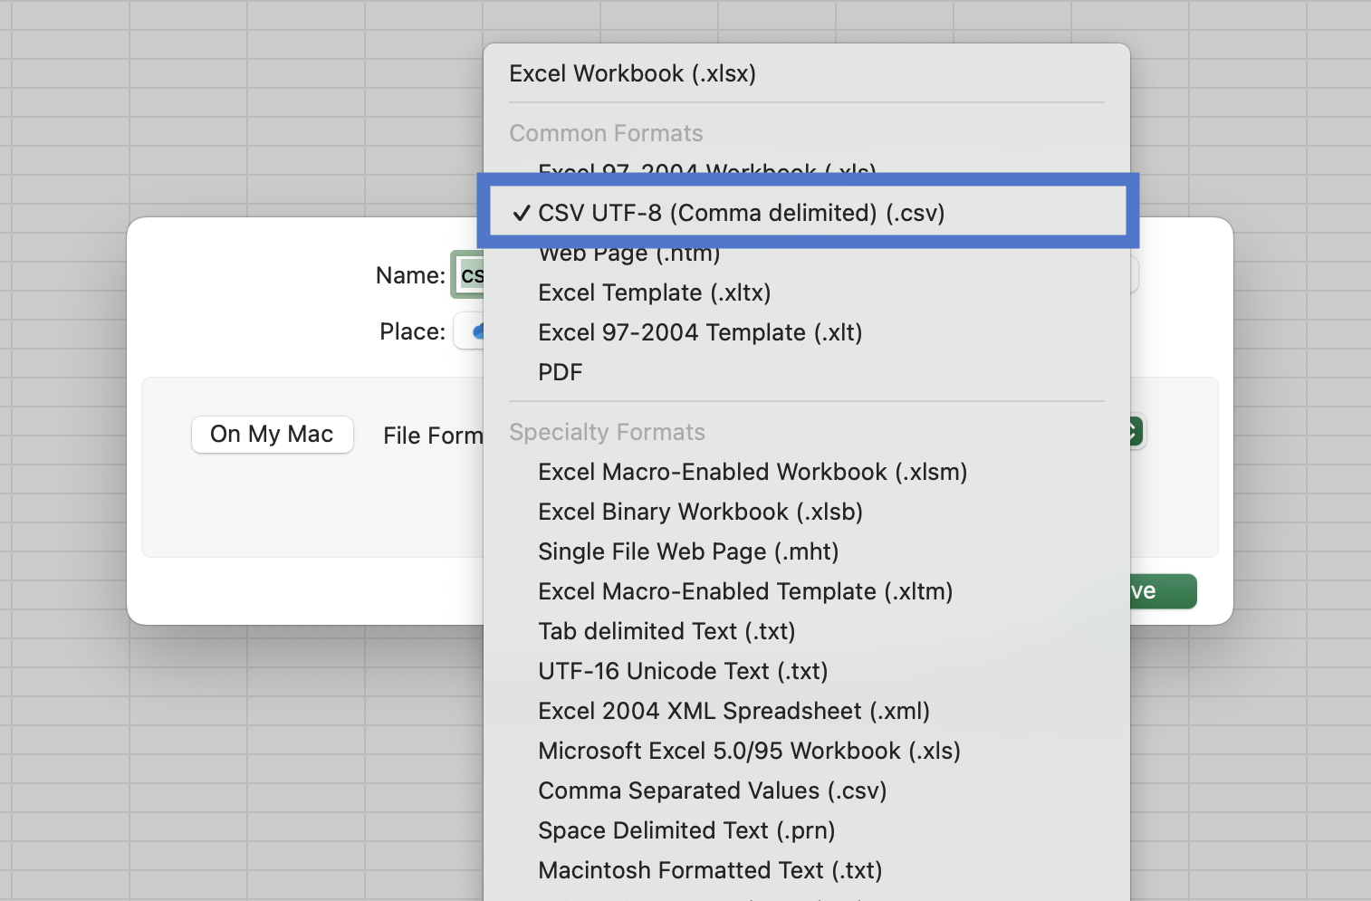Viewport: 1371px width, 901px height.
Task: Select Macintosh Formatted Text (.txt)
Action: point(709,870)
